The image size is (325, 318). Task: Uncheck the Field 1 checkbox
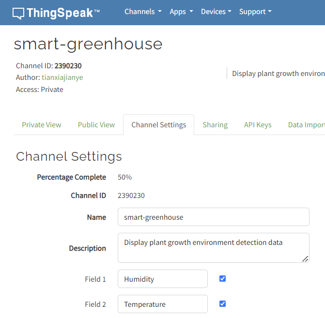pyautogui.click(x=222, y=279)
